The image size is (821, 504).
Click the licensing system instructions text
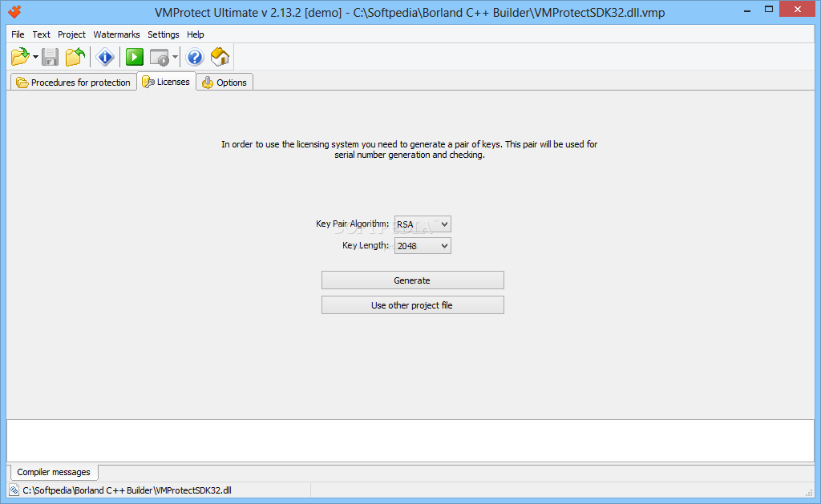tap(410, 149)
